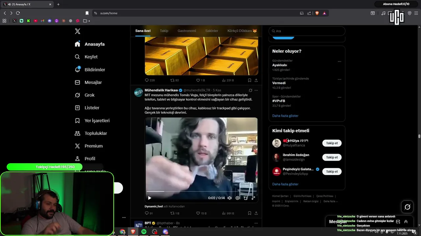Open Discord bookmark in bookmarks bar
421x236 pixels.
(50, 21)
